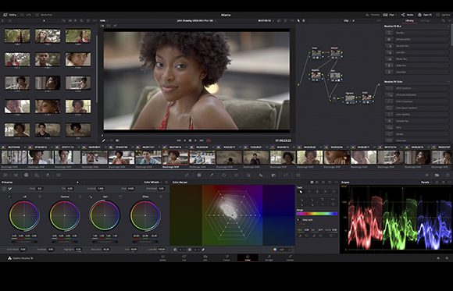This screenshot has height=291, width=453.
Task: Open the Power Window palette
Action: coord(224,175)
